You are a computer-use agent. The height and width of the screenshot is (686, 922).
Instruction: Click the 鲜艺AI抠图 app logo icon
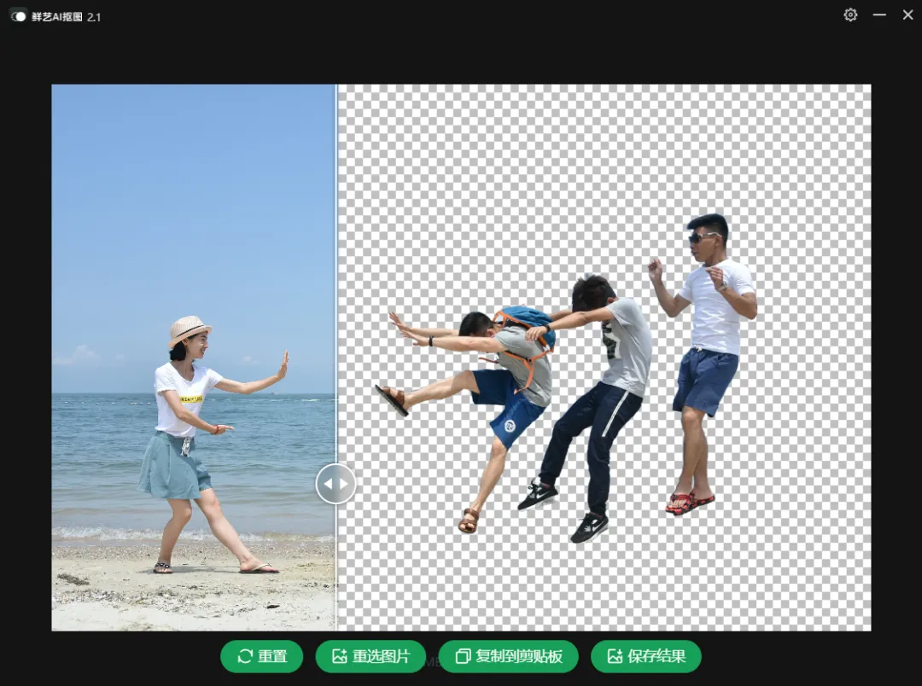(x=18, y=16)
